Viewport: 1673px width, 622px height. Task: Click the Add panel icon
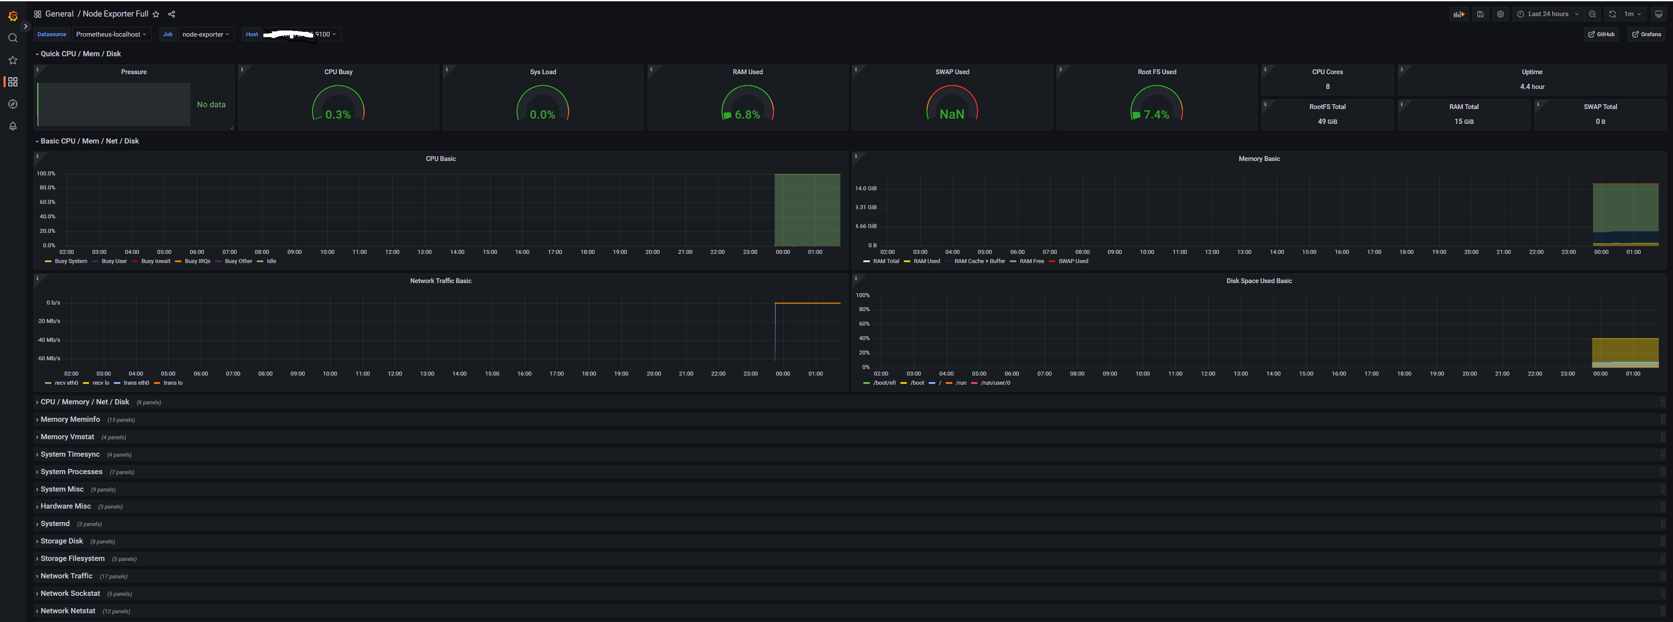point(1458,14)
